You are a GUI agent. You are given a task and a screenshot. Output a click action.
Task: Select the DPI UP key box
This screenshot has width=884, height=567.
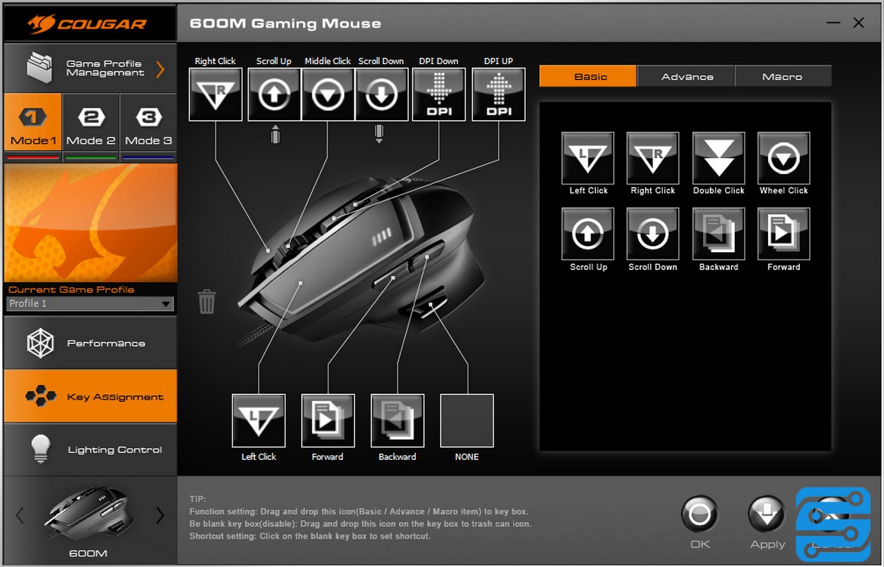[x=499, y=95]
